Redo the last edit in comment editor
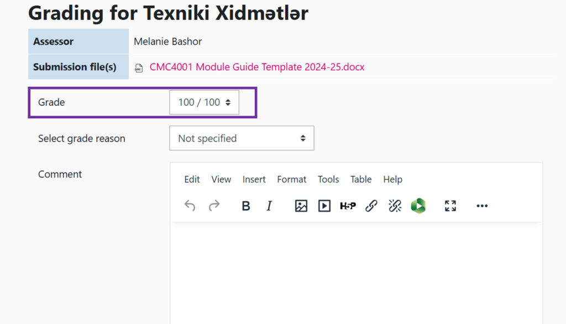Image resolution: width=566 pixels, height=324 pixels. (x=214, y=206)
